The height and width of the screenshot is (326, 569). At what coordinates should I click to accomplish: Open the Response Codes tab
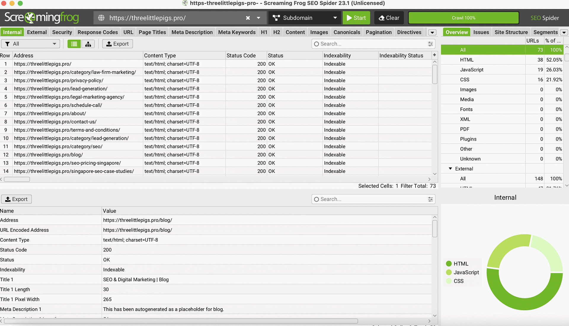point(98,32)
